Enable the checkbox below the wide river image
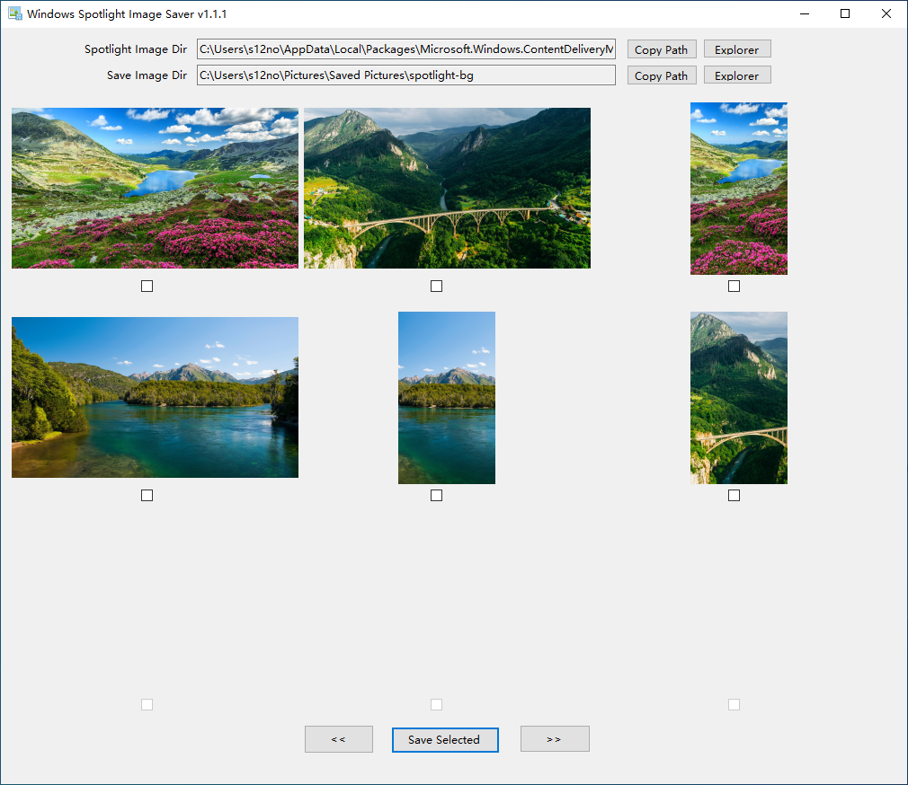The height and width of the screenshot is (785, 908). pos(147,495)
